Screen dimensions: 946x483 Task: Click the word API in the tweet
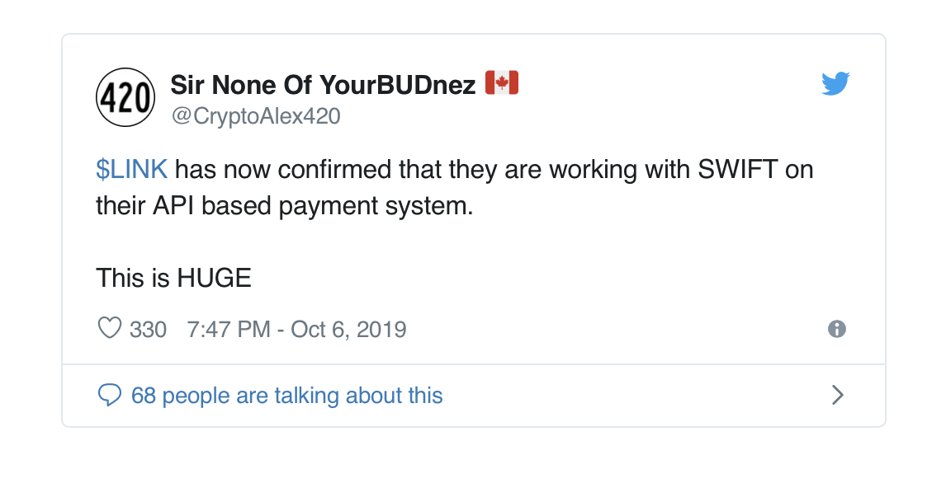(173, 206)
